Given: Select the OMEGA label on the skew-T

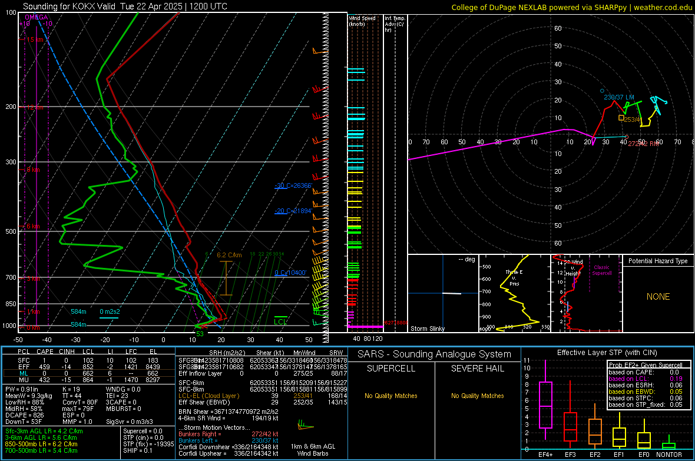Looking at the screenshot, I should click(37, 17).
